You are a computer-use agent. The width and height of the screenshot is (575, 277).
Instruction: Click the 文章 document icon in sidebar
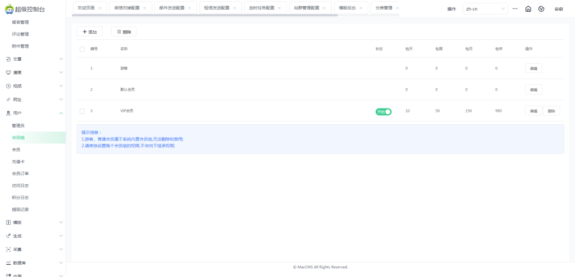tap(8, 59)
